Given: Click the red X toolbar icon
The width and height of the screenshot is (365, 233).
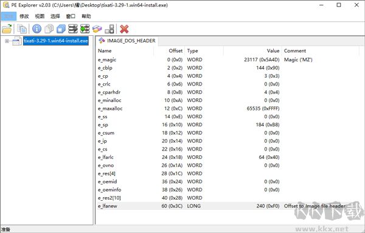Looking at the screenshot, I should point(124,29).
